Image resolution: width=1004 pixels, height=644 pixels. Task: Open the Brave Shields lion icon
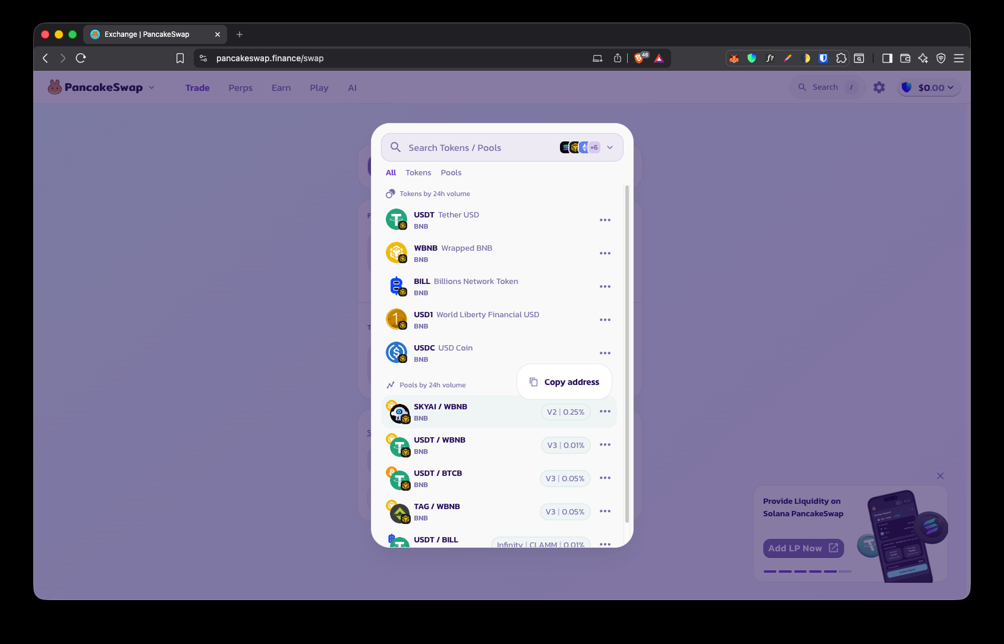[640, 58]
